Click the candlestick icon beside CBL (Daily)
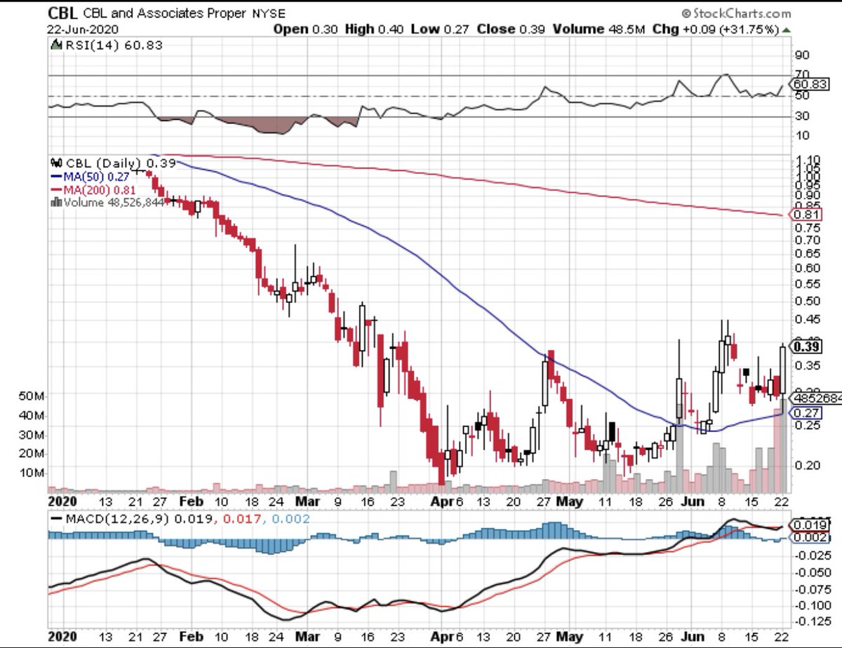This screenshot has height=648, width=842. coord(57,163)
